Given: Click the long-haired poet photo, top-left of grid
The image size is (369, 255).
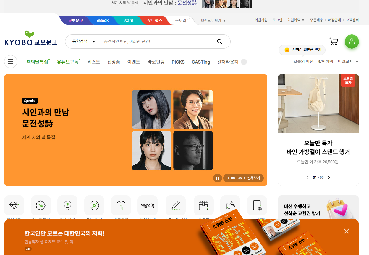Looking at the screenshot, I should (152, 109).
